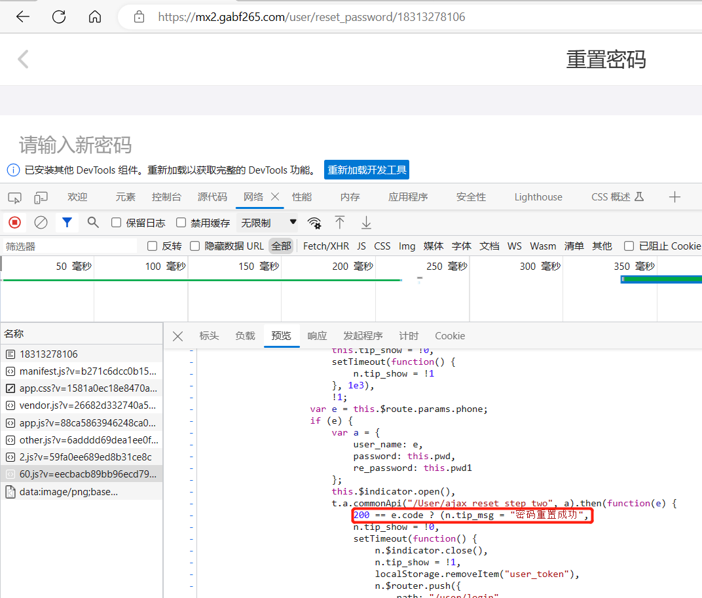
Task: Open the 标头 detail tab
Action: click(x=209, y=336)
